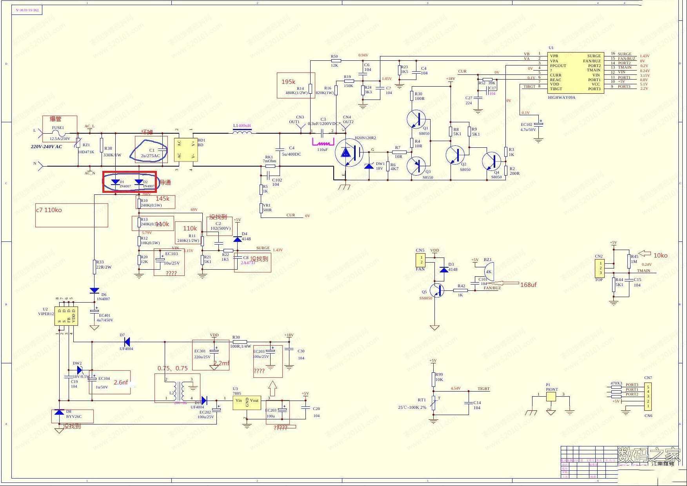Click the 'H20N120R2' part number text
The width and height of the screenshot is (687, 486).
(x=365, y=138)
